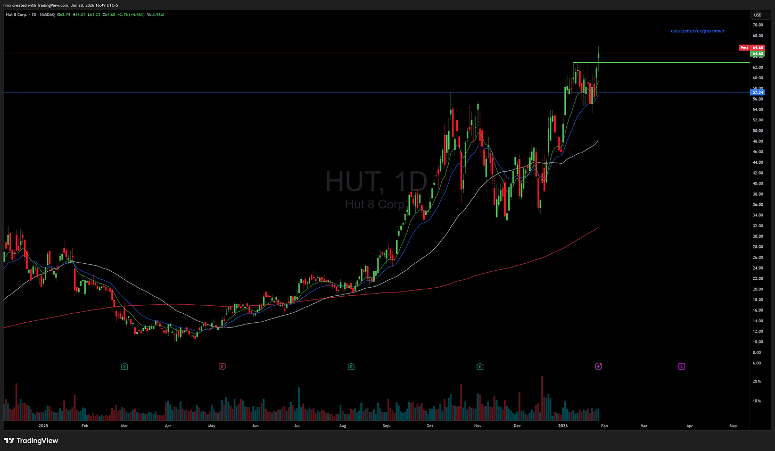Click the green earnings marker near March 2025
This screenshot has width=775, height=451.
(125, 366)
